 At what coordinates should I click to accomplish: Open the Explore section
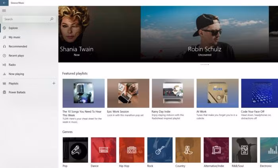pos(13,28)
